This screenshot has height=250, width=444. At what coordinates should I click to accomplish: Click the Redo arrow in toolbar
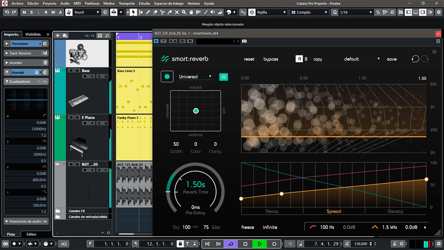click(14, 12)
